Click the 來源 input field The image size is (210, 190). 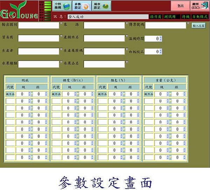tap(104, 25)
